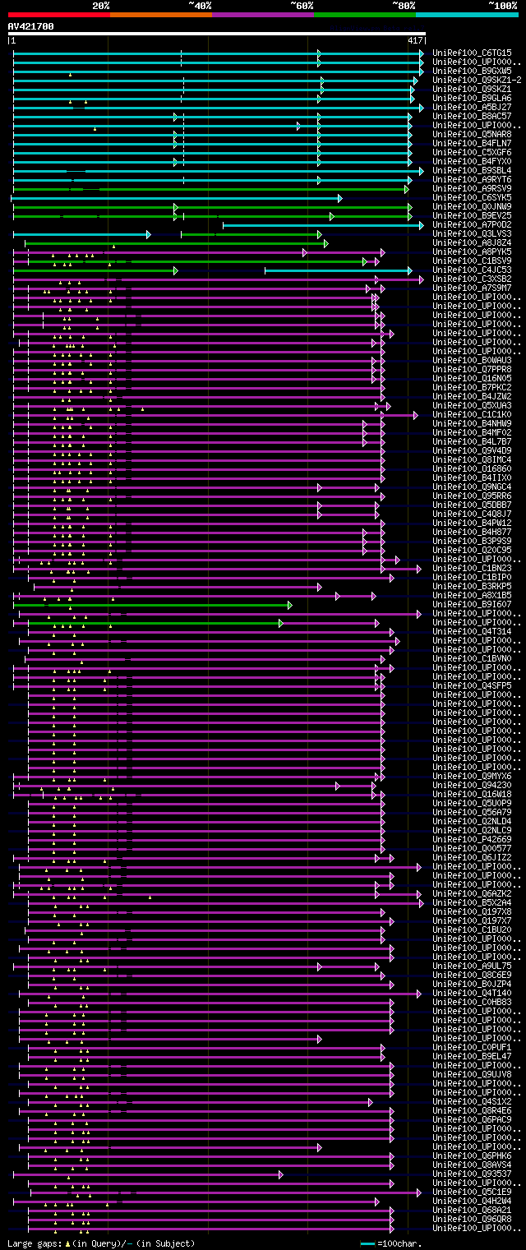Click the red 20% identity color bar
The image size is (526, 1250).
[58, 15]
